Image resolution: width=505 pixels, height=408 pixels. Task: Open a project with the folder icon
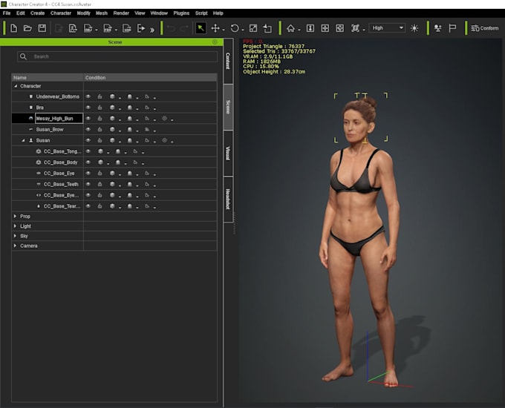tap(27, 28)
